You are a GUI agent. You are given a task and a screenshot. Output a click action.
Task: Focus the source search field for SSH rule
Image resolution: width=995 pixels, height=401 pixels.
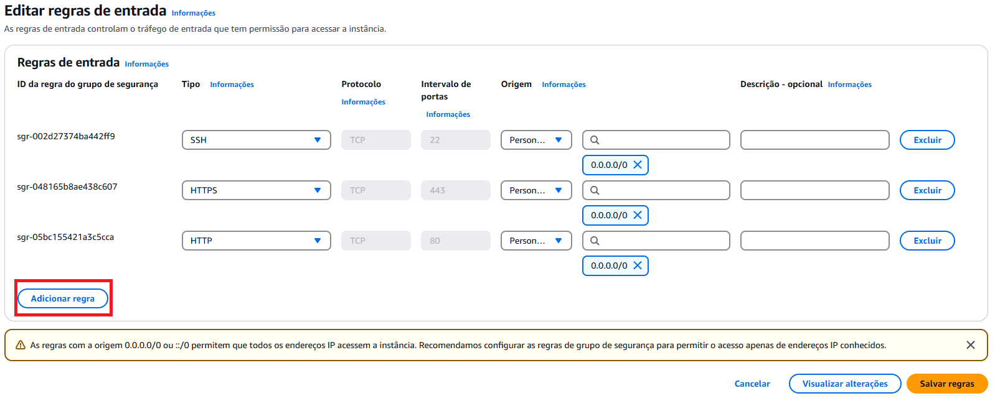tap(656, 140)
